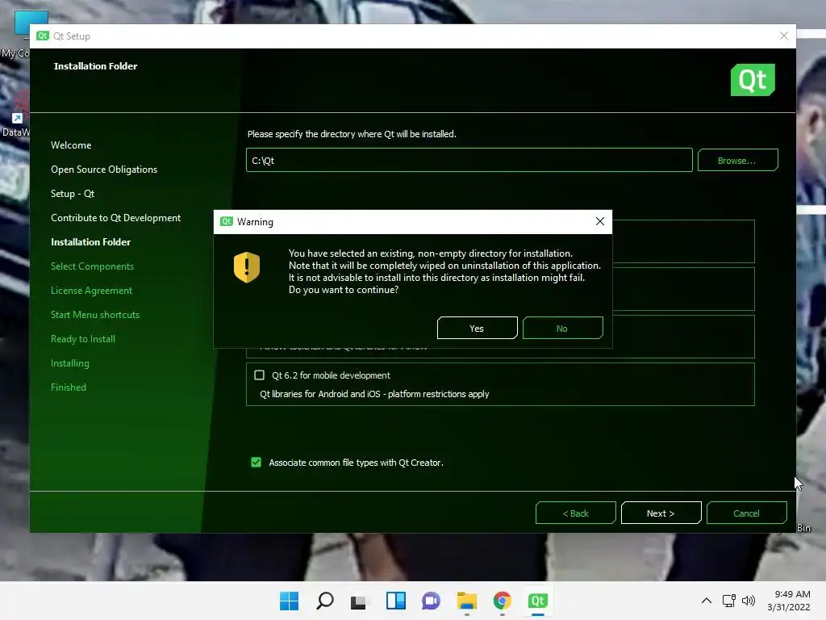Select the Setup - Qt step

(x=73, y=194)
